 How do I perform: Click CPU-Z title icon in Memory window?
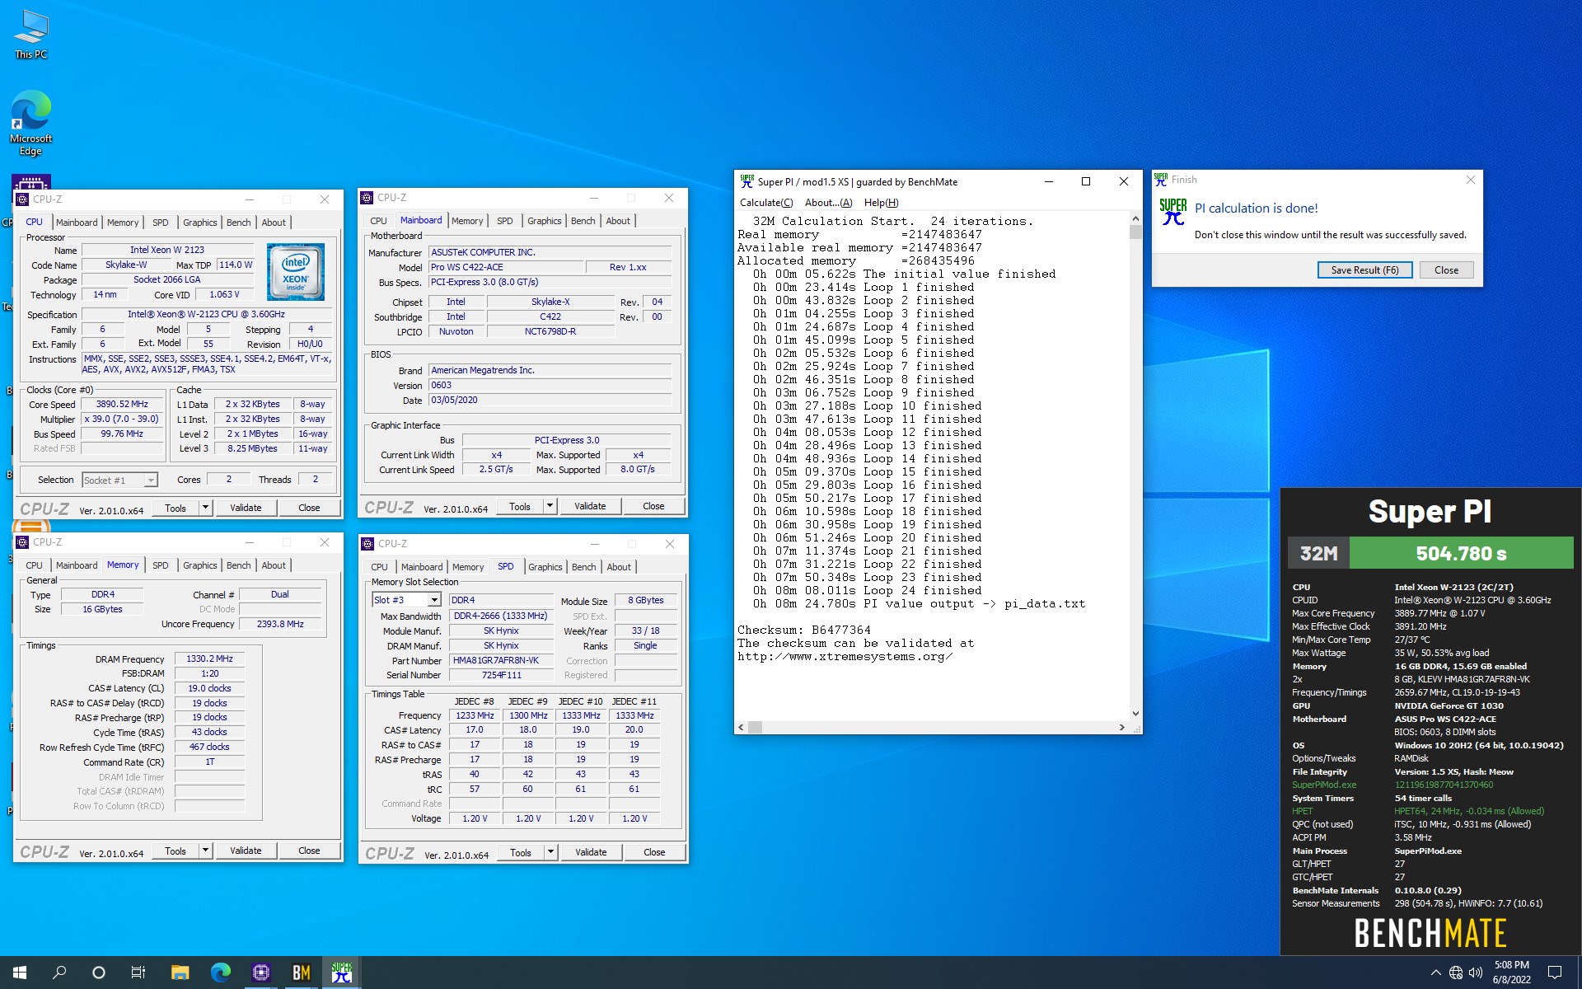click(x=22, y=542)
